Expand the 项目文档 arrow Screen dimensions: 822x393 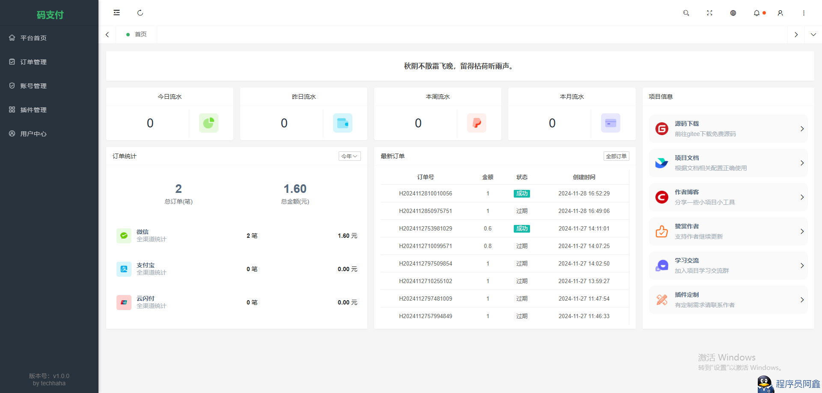point(802,163)
